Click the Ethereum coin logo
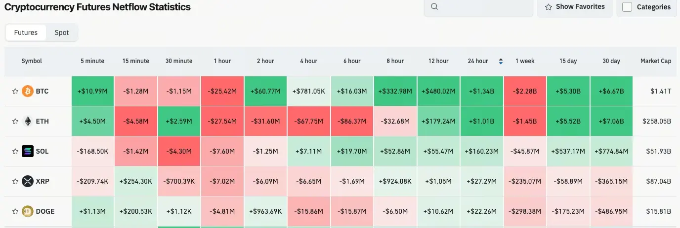 [28, 121]
